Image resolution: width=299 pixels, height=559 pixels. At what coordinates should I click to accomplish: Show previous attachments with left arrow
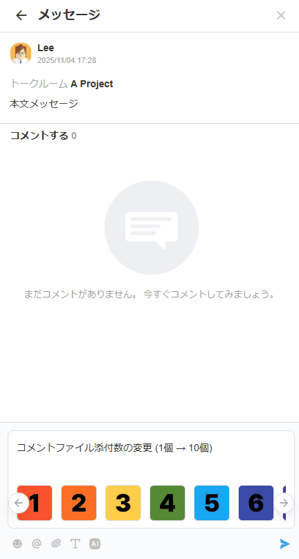19,503
